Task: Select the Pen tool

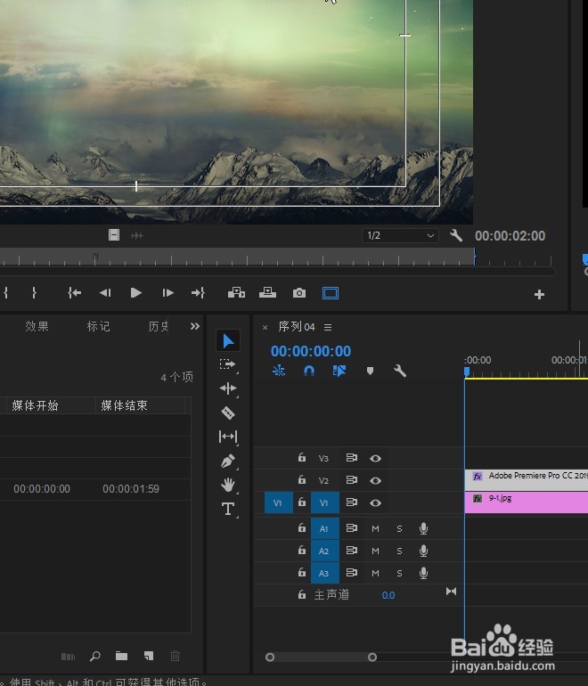Action: tap(228, 461)
